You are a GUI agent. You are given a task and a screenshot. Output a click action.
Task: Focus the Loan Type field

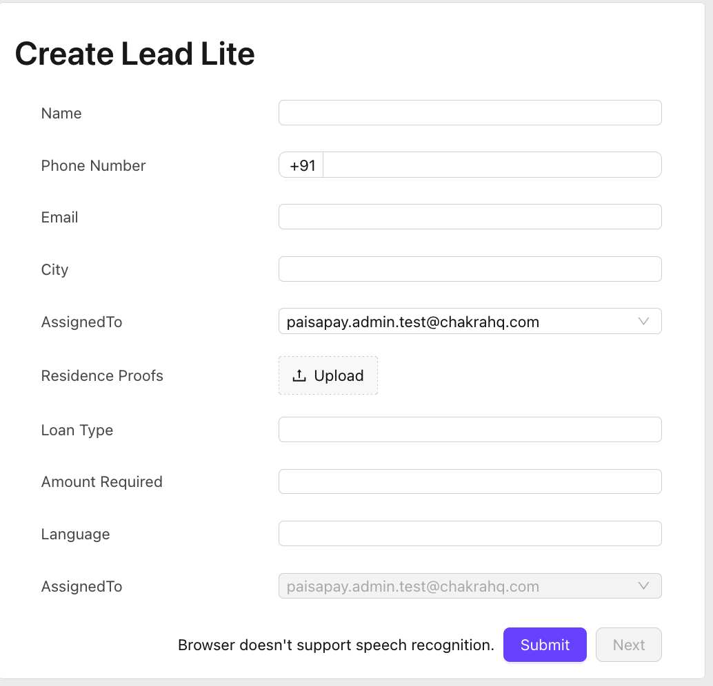[470, 430]
